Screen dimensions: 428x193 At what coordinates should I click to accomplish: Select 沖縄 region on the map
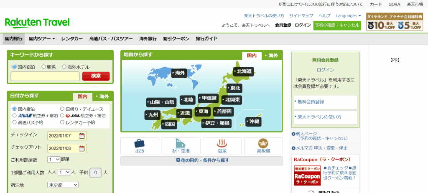(x=254, y=122)
